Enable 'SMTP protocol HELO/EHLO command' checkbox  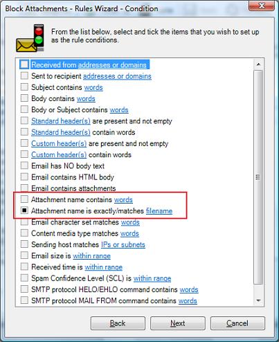pyautogui.click(x=24, y=289)
